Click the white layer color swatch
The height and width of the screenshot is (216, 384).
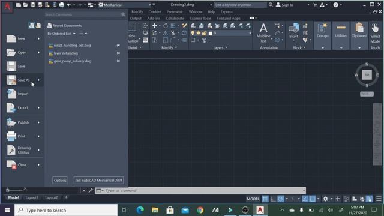(210, 34)
